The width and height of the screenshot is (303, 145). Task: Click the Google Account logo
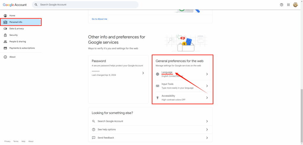pyautogui.click(x=15, y=5)
